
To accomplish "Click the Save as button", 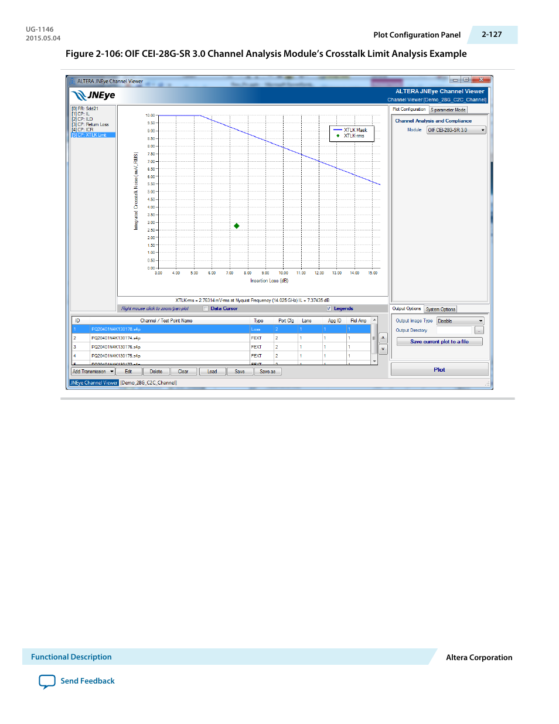I will pyautogui.click(x=268, y=371).
